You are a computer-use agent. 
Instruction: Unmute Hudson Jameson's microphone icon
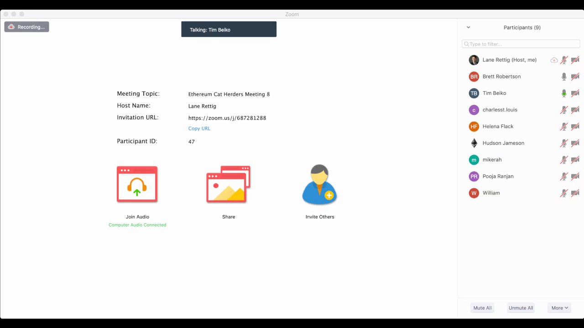tap(564, 143)
